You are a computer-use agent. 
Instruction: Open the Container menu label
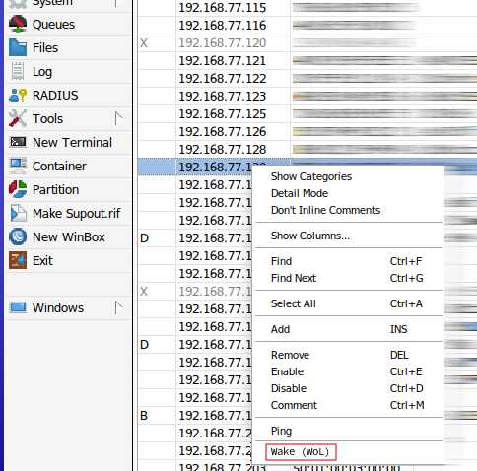59,167
